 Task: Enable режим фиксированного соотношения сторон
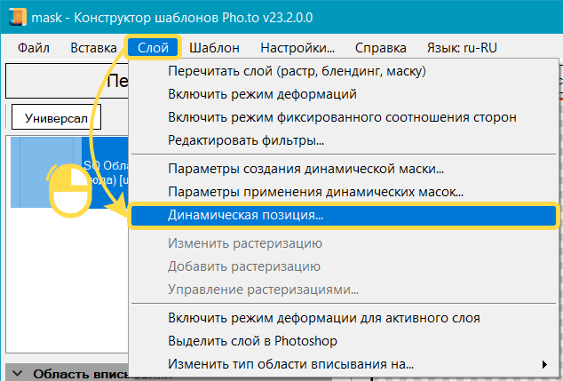point(342,117)
